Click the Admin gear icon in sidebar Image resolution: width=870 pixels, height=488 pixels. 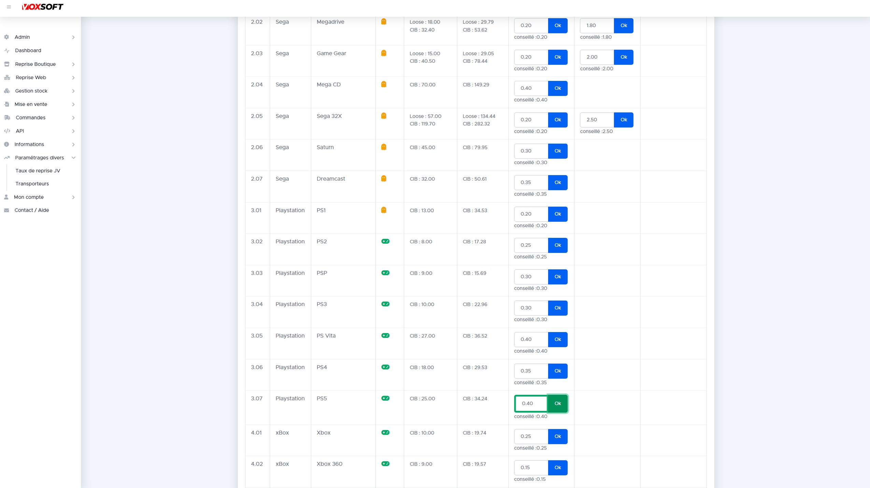pyautogui.click(x=6, y=37)
